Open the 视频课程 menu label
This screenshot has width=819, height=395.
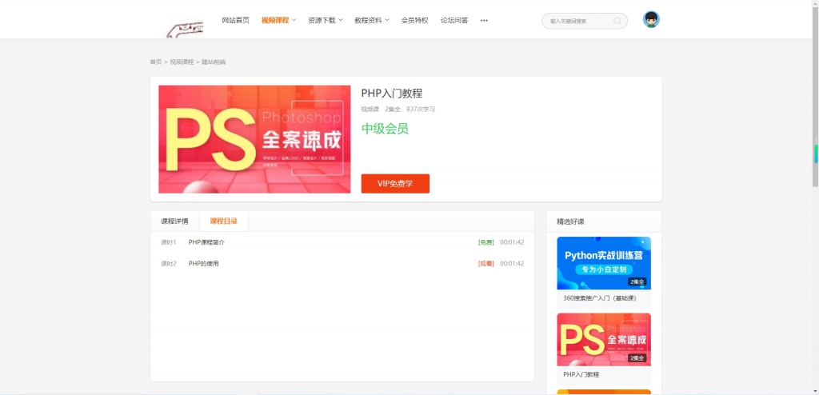point(275,20)
